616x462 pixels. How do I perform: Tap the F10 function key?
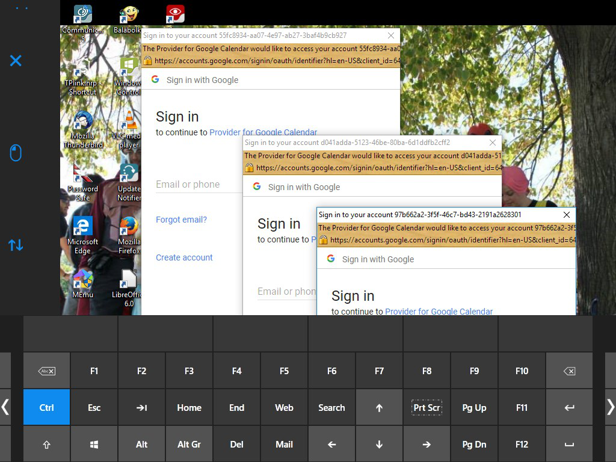pos(522,371)
